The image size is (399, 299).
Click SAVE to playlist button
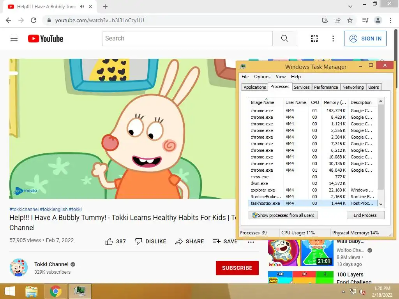(x=225, y=241)
